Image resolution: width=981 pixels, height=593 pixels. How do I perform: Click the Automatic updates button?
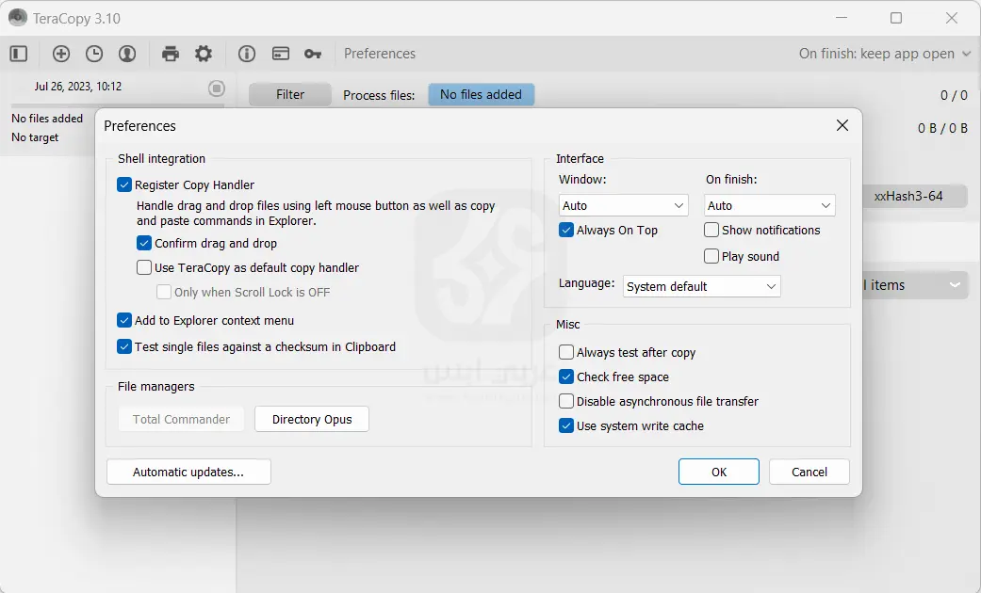coord(188,473)
